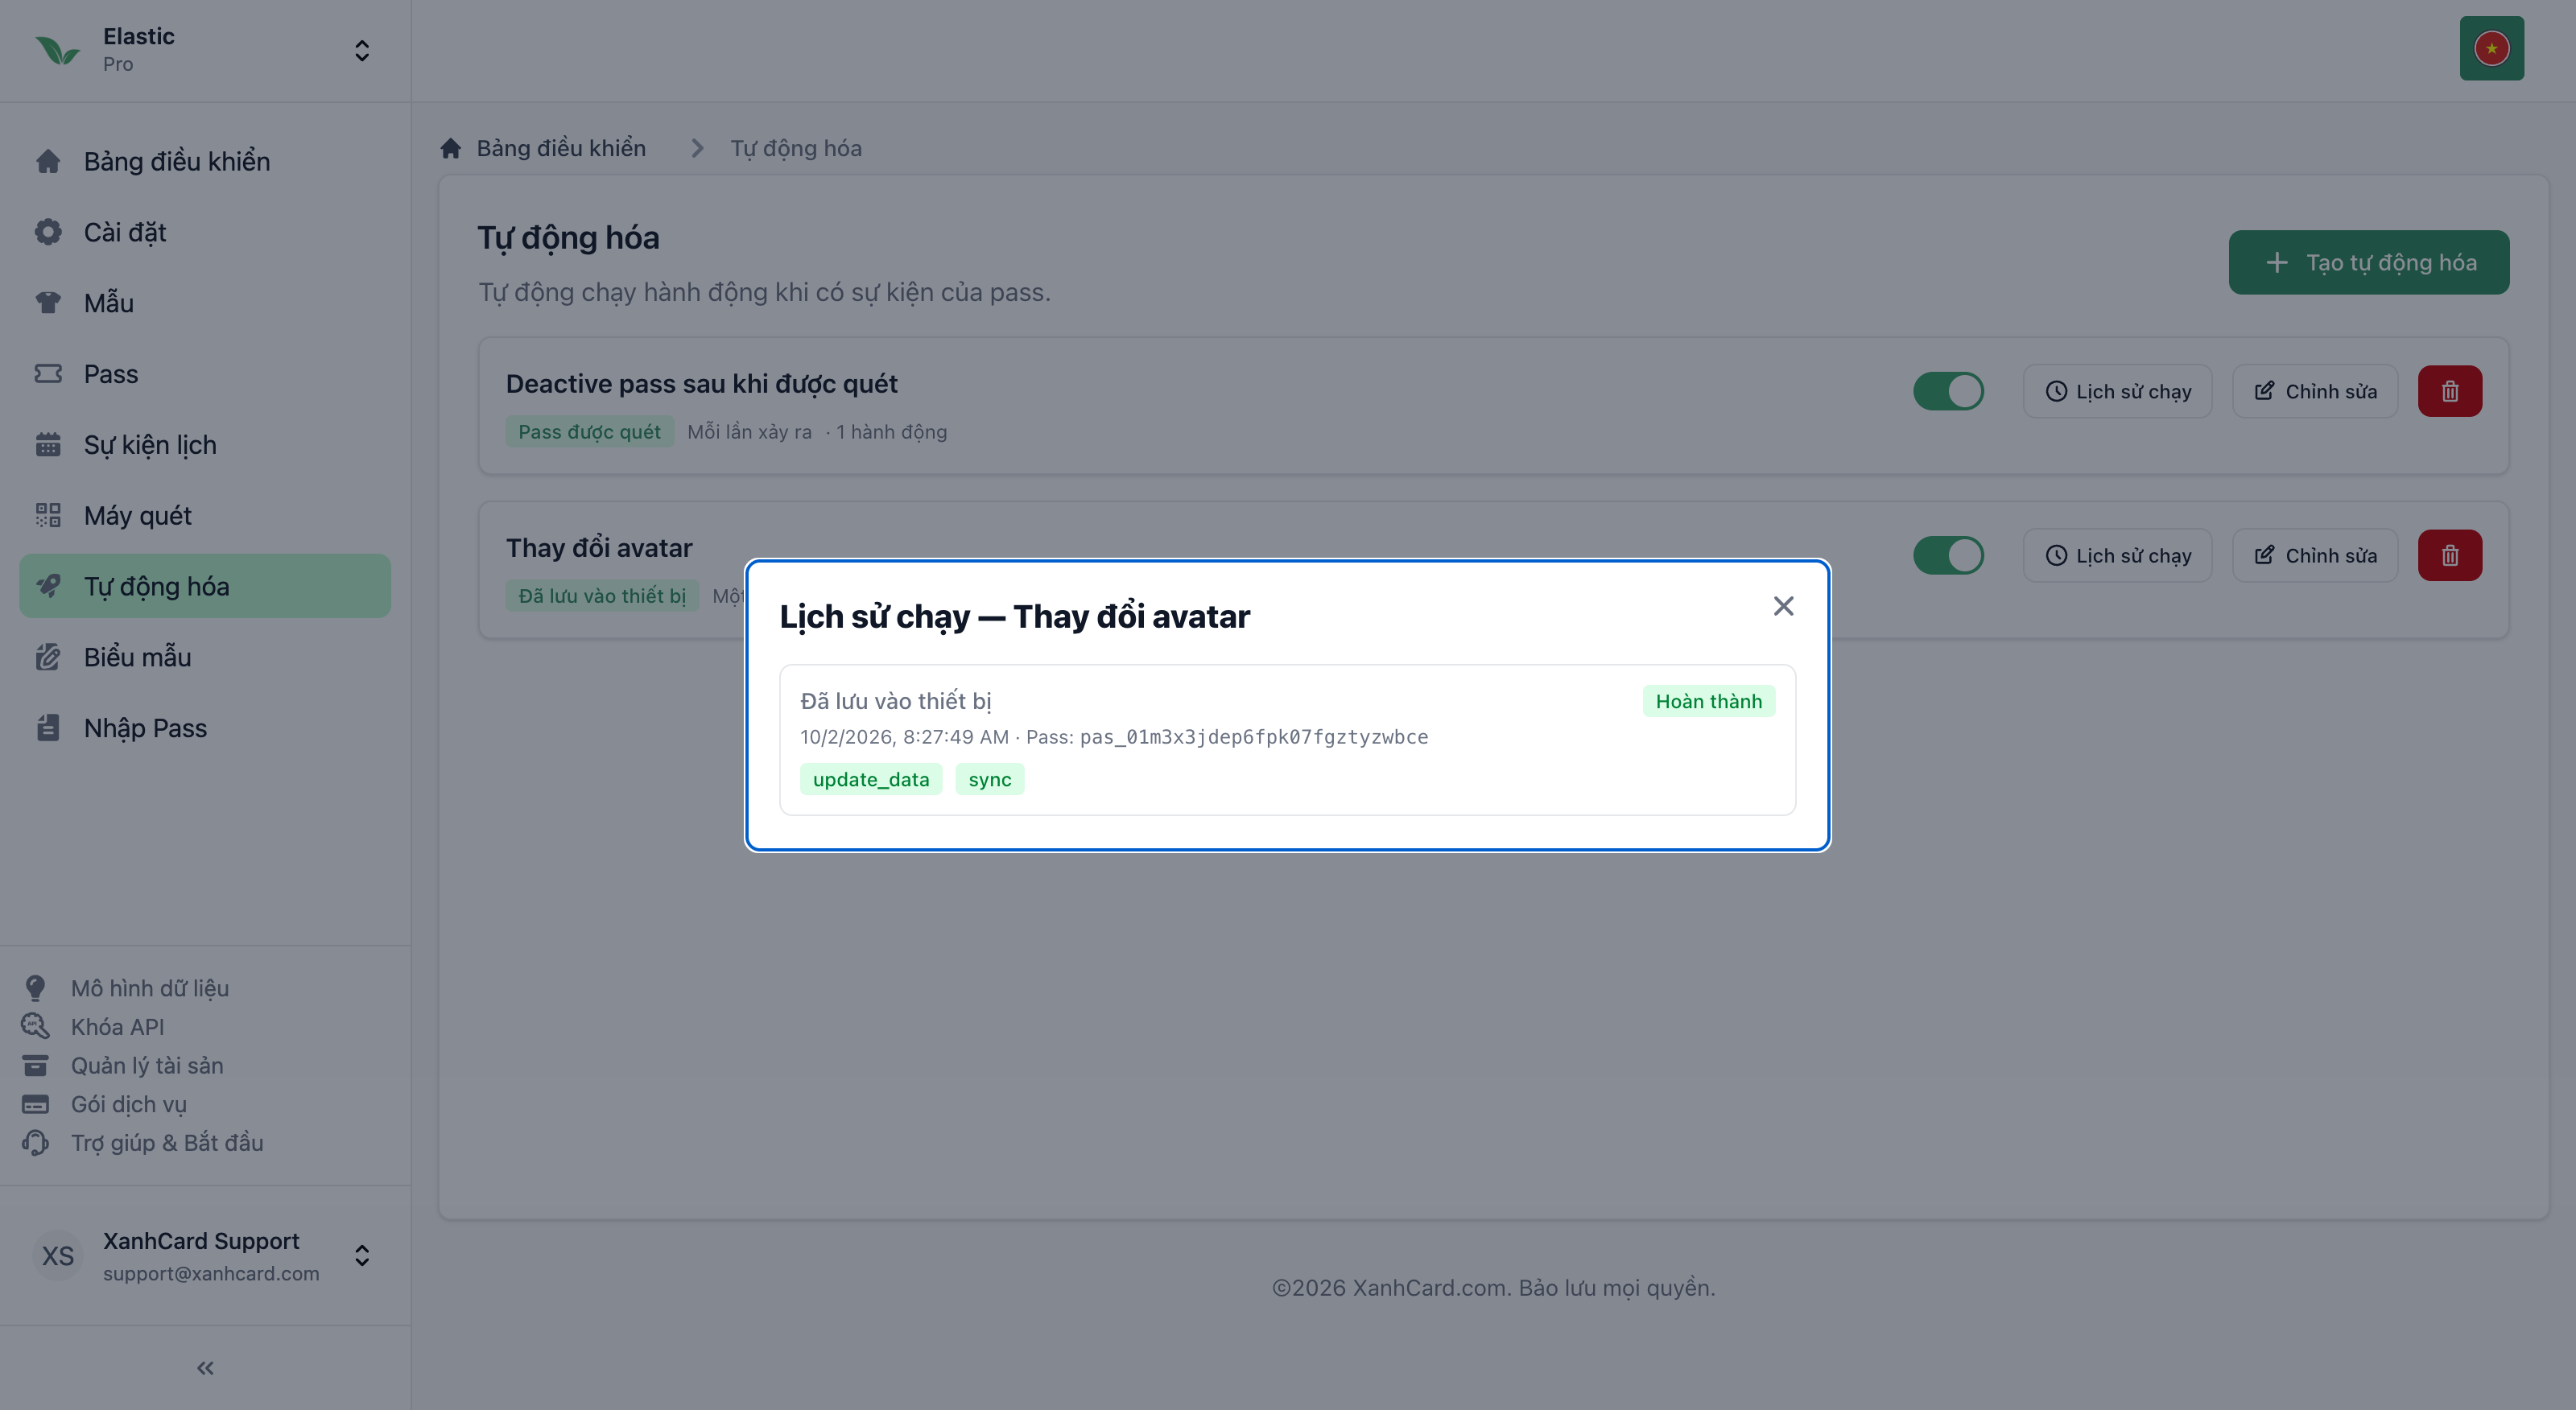The height and width of the screenshot is (1410, 2576).
Task: Click the Máy quét QR icon
Action: pos(48,515)
